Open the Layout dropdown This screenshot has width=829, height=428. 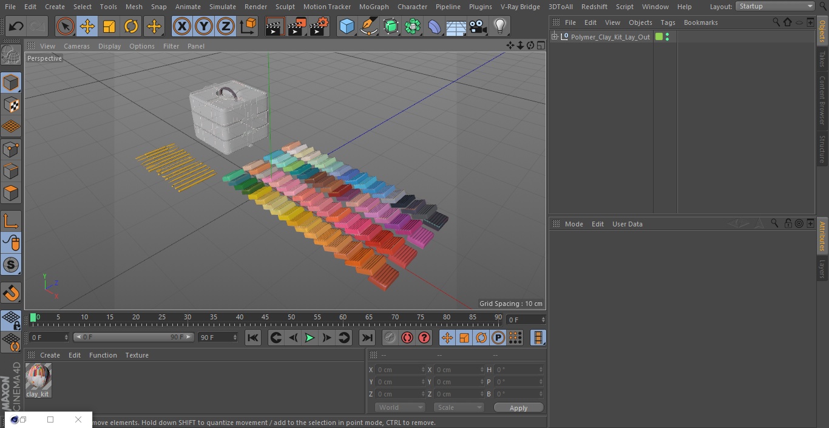(776, 6)
